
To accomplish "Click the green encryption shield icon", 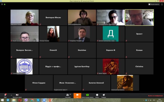I will 5,4.
